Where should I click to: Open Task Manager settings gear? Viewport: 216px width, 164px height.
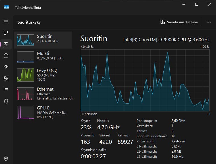(6, 159)
